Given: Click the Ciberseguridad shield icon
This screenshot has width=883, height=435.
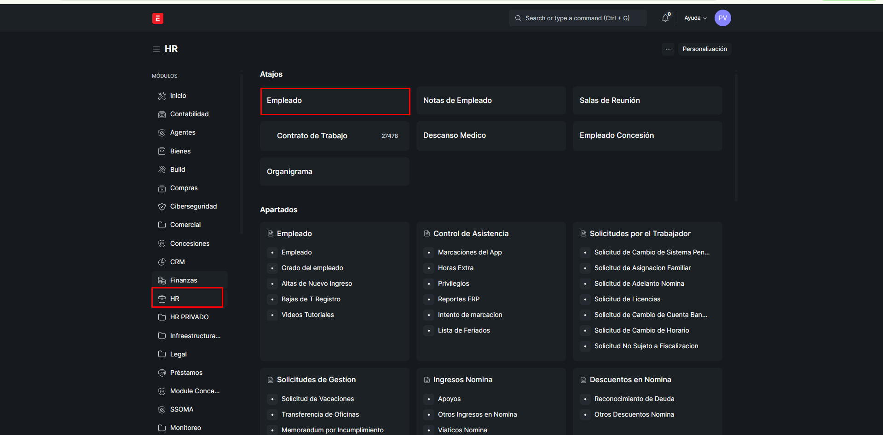Looking at the screenshot, I should coord(162,207).
